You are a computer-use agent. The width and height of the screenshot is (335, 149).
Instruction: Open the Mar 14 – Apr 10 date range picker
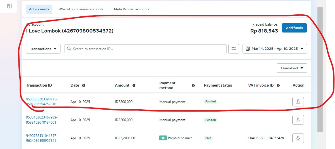(275, 49)
